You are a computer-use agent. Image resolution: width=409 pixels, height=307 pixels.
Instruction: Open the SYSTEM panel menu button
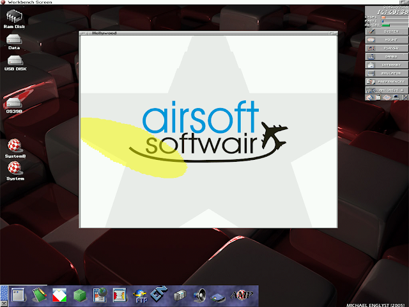pyautogui.click(x=387, y=31)
